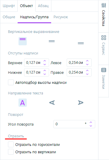Screen dimensions: 109x160
Task: Click the Отступы надписи heading
Action: tap(23, 53)
